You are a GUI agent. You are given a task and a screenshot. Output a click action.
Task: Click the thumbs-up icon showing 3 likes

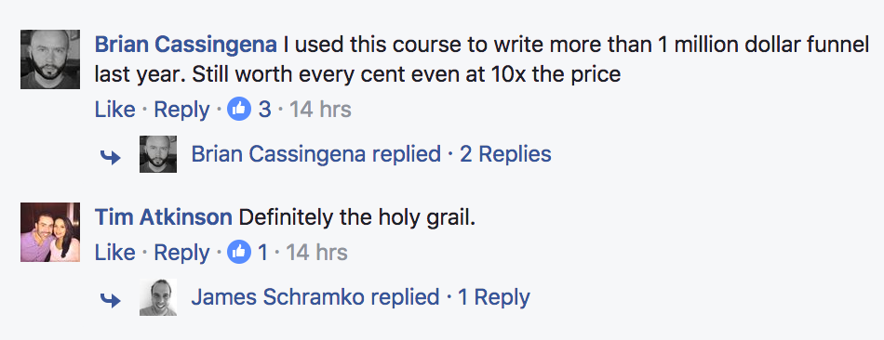pos(239,110)
